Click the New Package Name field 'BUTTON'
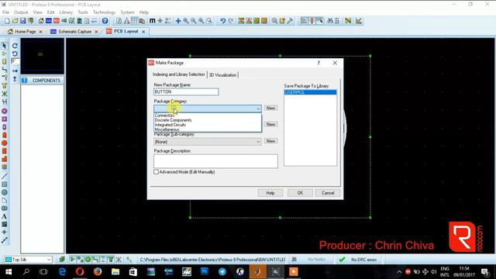 pyautogui.click(x=186, y=91)
